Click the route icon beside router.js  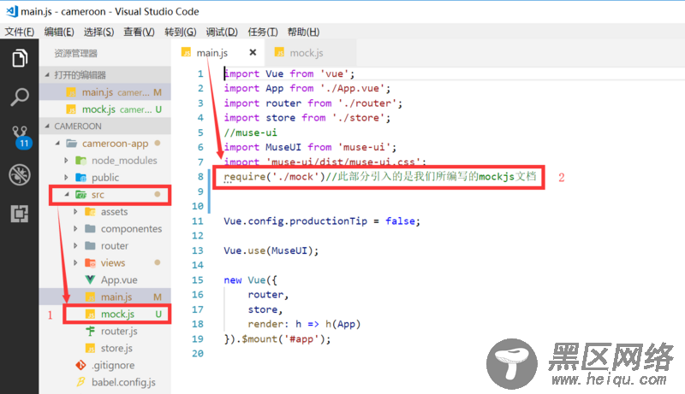[91, 332]
